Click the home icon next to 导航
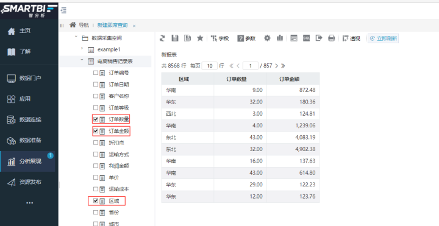 click(x=73, y=25)
